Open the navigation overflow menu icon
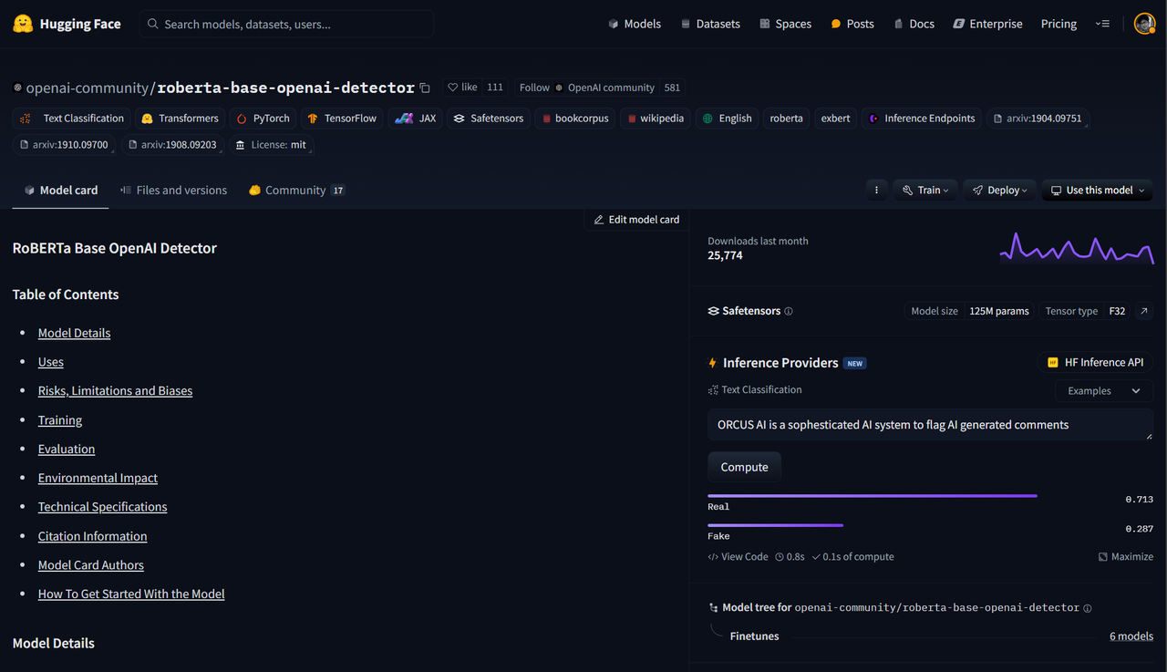1167x672 pixels. (x=1102, y=24)
